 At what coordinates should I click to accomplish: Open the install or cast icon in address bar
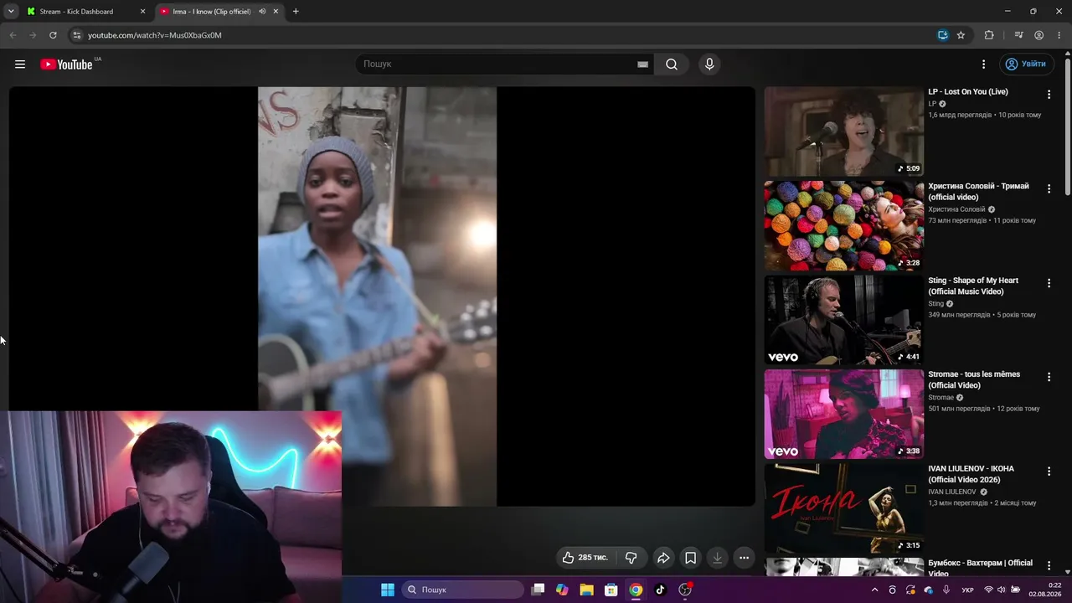pos(943,35)
